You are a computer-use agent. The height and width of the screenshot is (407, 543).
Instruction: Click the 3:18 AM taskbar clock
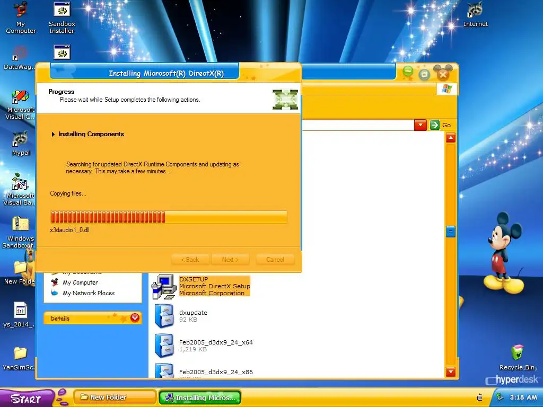pos(523,397)
